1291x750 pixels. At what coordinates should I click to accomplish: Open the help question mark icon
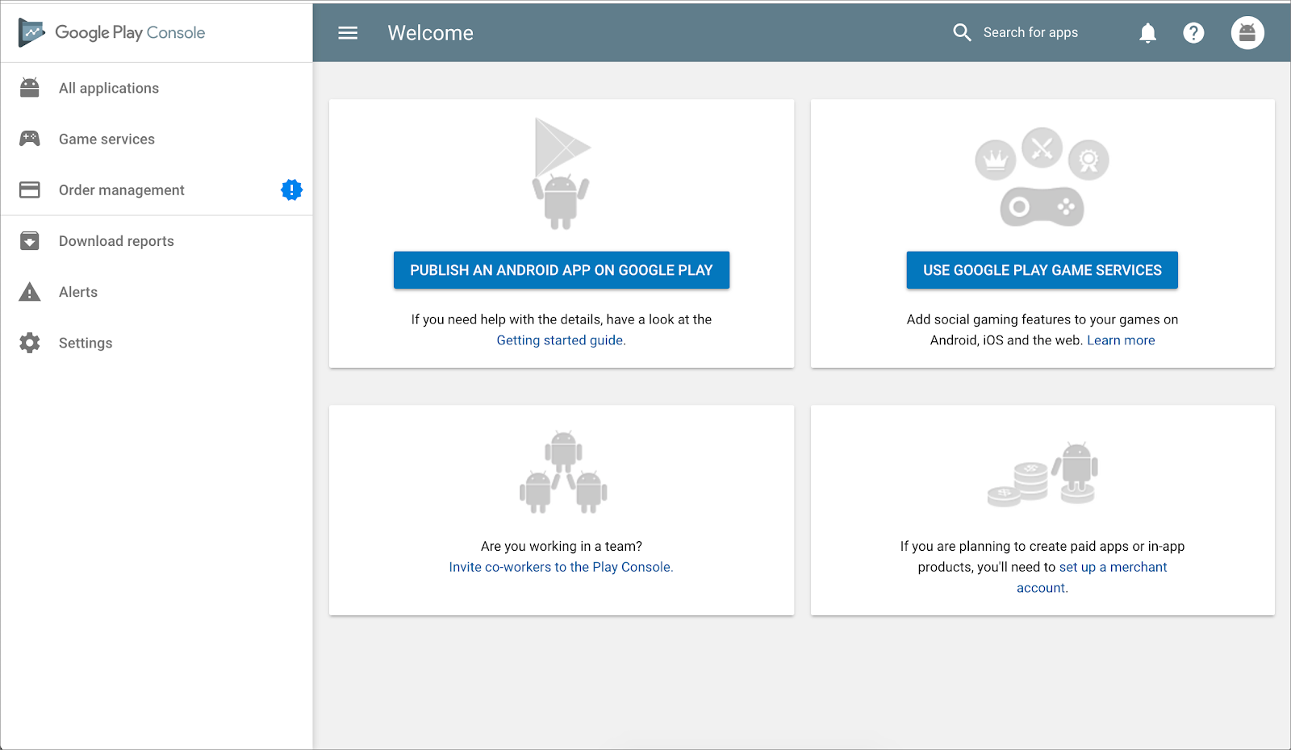click(1193, 33)
